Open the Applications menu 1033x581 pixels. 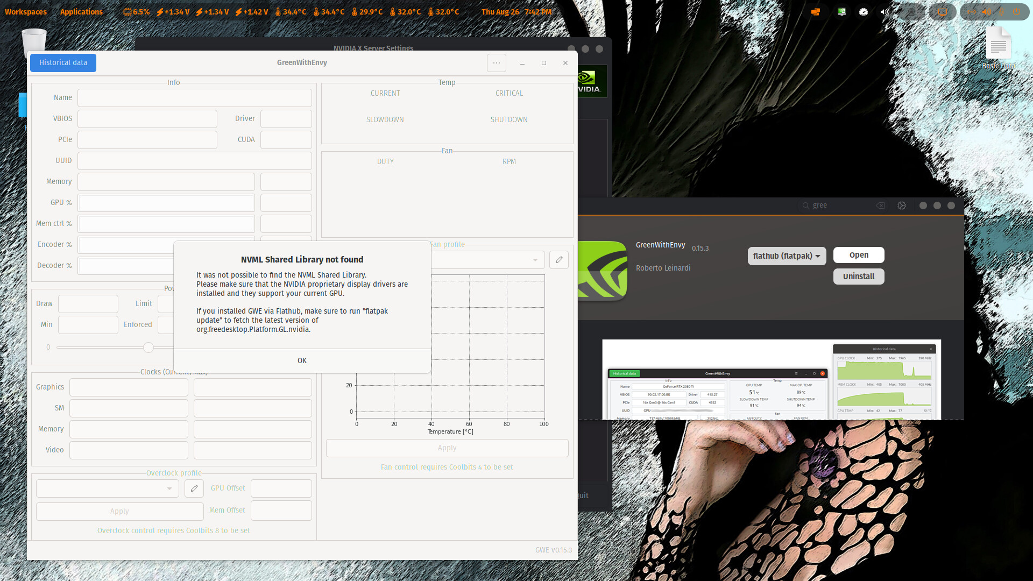[x=81, y=12]
